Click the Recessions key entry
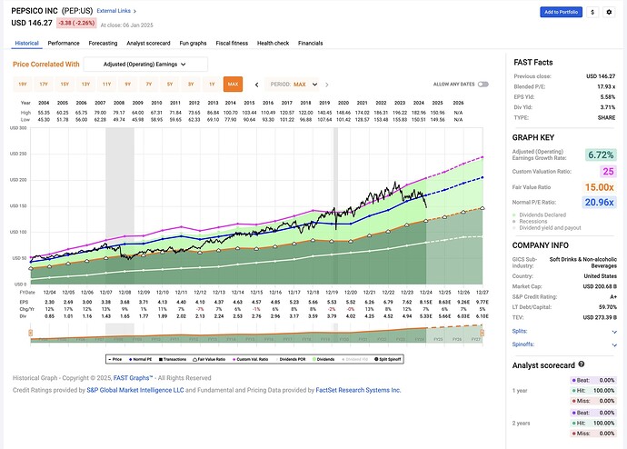The height and width of the screenshot is (449, 627). 530,222
